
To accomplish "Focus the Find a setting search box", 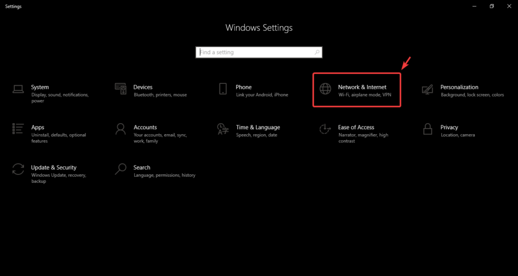I will click(x=258, y=52).
